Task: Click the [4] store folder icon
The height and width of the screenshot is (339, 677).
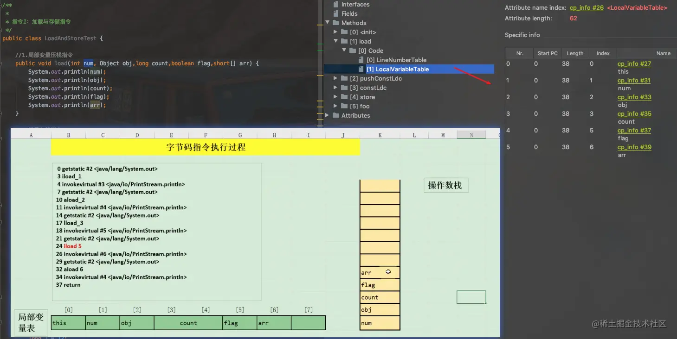Action: tap(344, 97)
